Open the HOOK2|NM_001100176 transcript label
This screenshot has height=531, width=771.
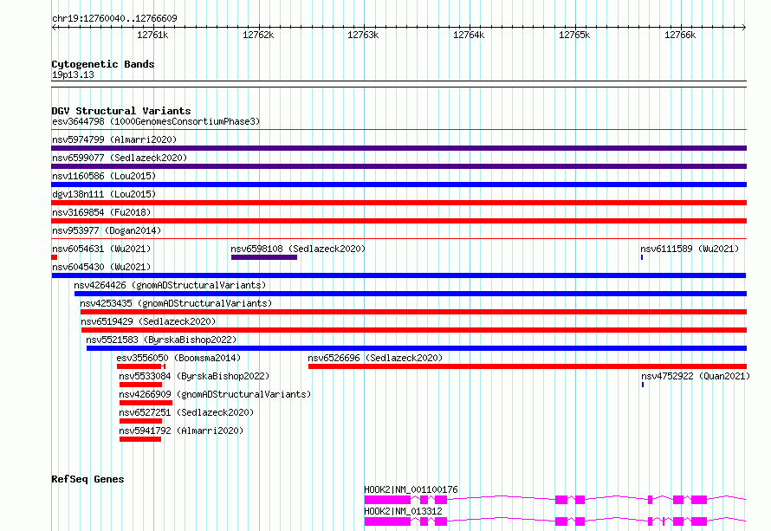tap(411, 489)
